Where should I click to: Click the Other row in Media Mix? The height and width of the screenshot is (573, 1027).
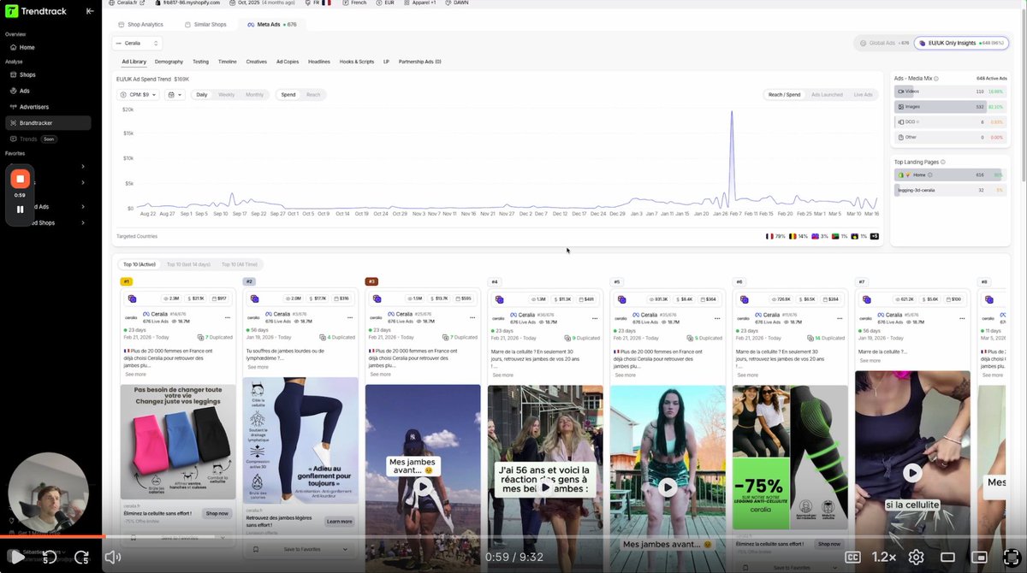[x=949, y=138]
